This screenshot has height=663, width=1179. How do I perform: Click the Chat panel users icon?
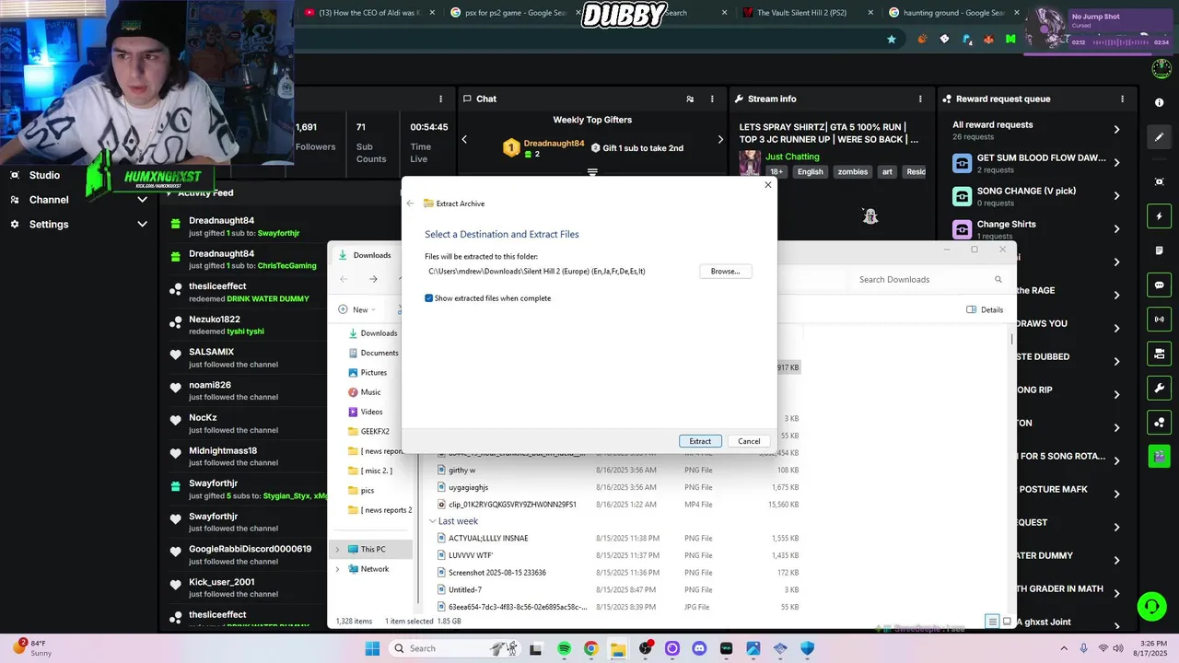coord(690,99)
